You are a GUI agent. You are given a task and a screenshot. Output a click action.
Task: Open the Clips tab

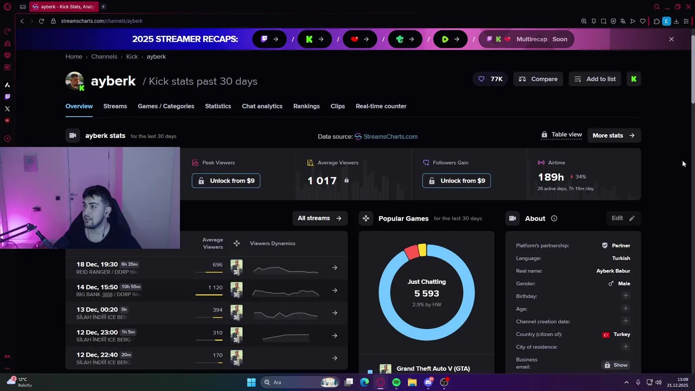click(x=338, y=106)
